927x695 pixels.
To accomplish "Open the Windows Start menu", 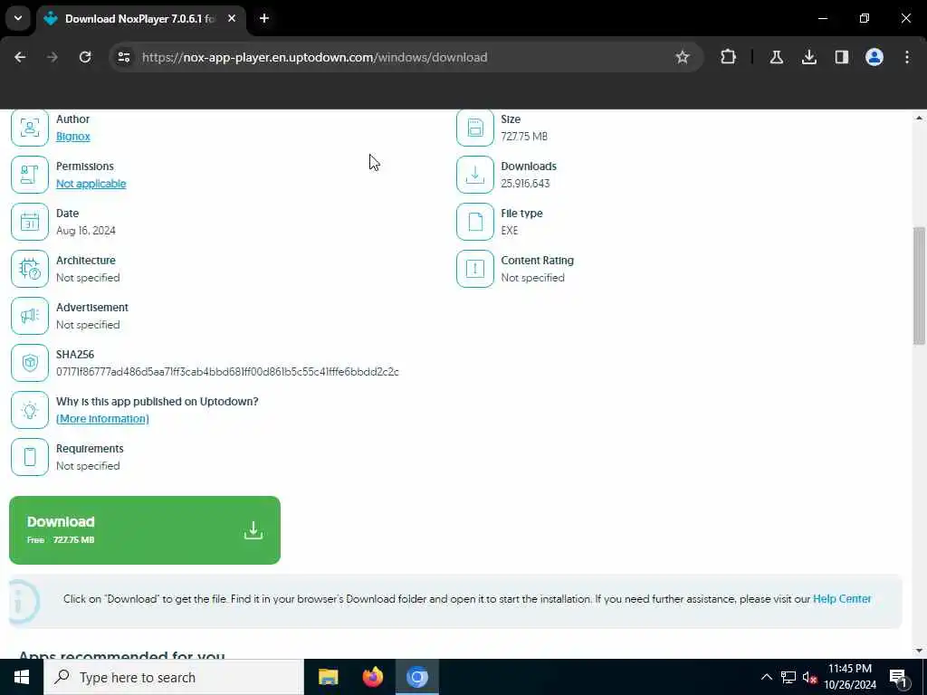I will (x=22, y=677).
